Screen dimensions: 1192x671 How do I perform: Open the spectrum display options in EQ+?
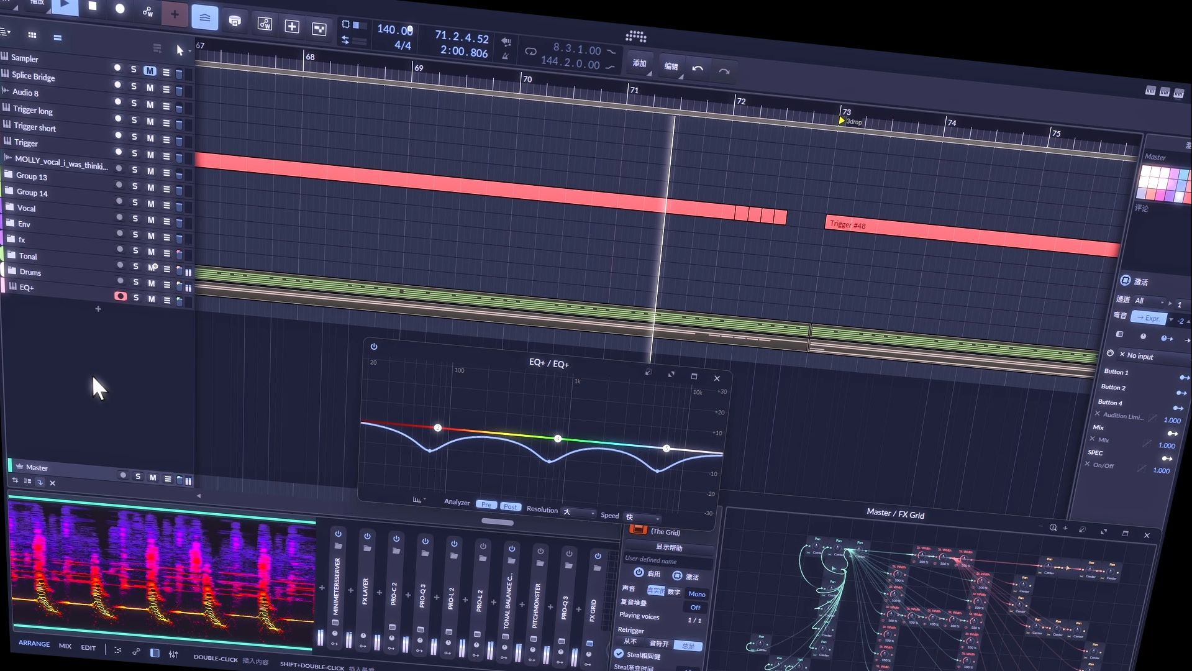tap(419, 500)
